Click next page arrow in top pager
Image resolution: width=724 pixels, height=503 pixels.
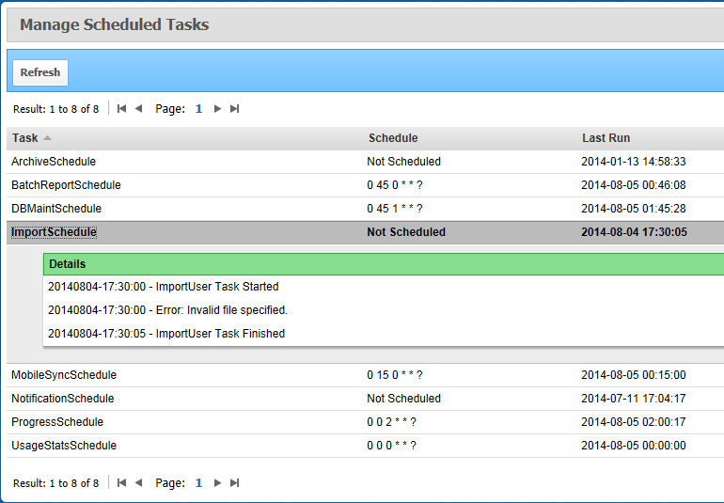[x=217, y=109]
